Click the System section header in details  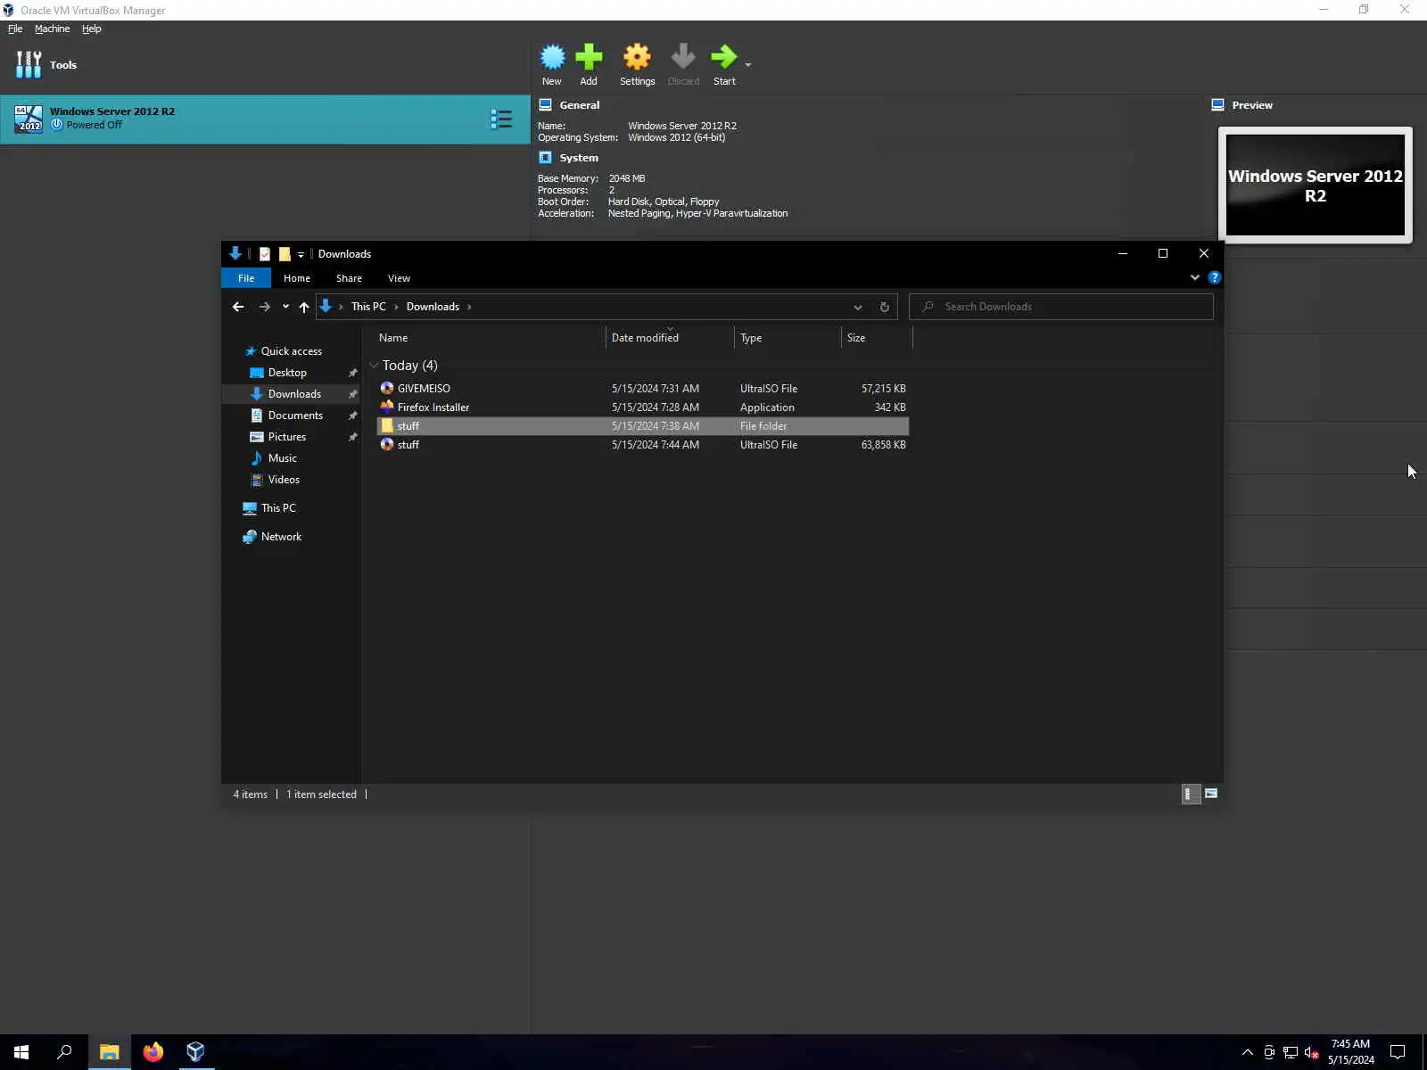point(579,158)
